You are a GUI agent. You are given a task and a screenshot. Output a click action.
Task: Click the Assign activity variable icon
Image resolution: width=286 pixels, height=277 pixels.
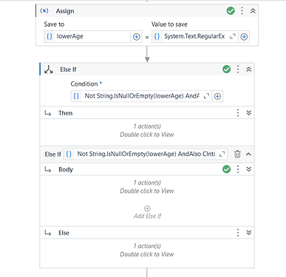(44, 11)
